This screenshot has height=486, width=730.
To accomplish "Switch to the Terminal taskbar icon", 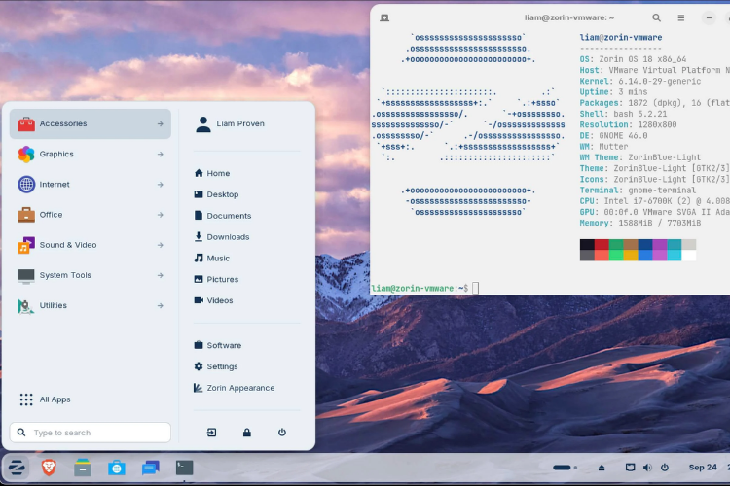I will point(184,468).
